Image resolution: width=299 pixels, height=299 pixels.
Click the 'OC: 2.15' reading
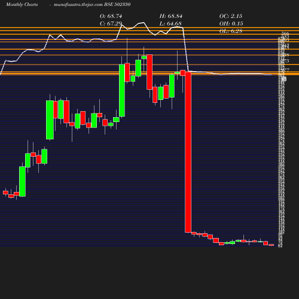coord(231,16)
